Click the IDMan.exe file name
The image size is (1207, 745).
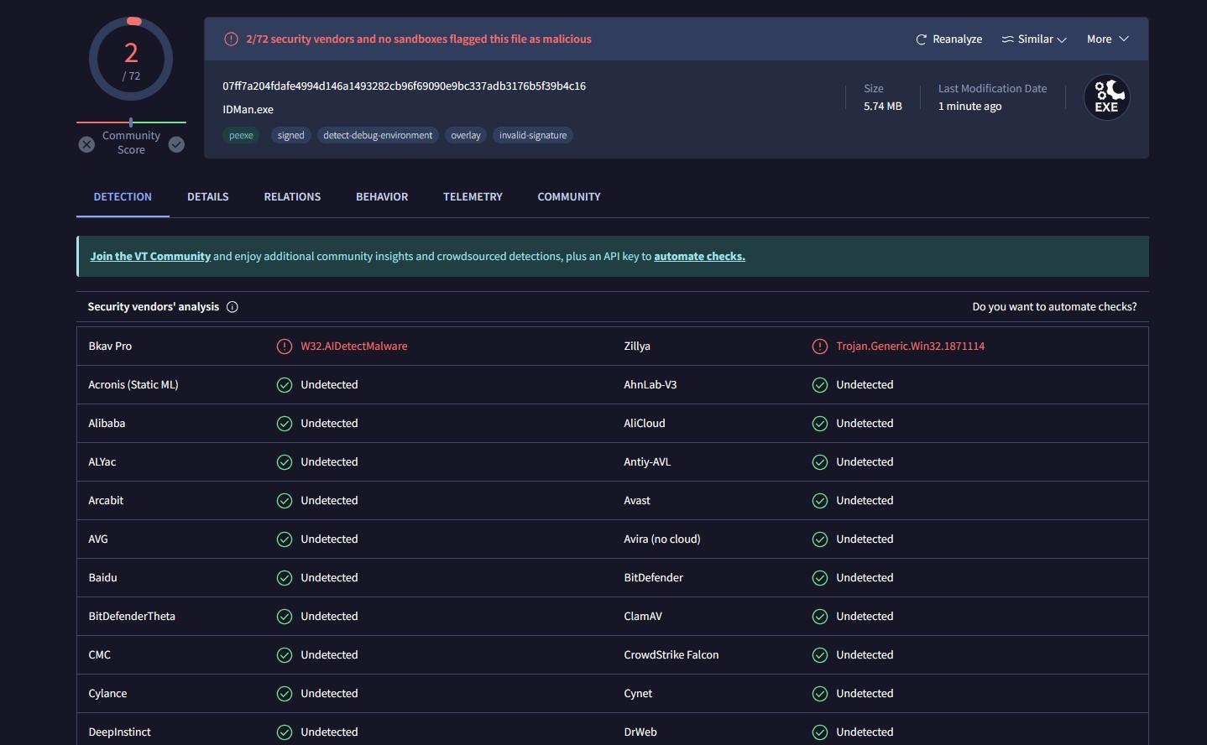[248, 110]
